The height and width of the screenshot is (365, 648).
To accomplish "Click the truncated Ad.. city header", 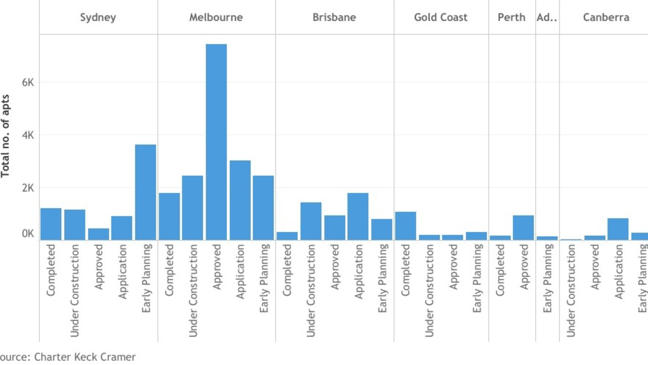I will [x=547, y=17].
